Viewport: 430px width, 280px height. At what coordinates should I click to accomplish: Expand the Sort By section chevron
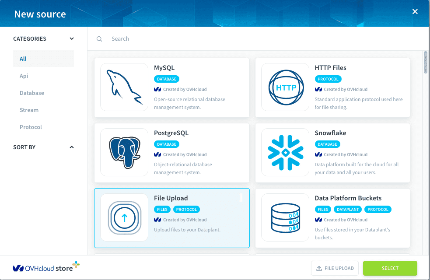click(72, 147)
